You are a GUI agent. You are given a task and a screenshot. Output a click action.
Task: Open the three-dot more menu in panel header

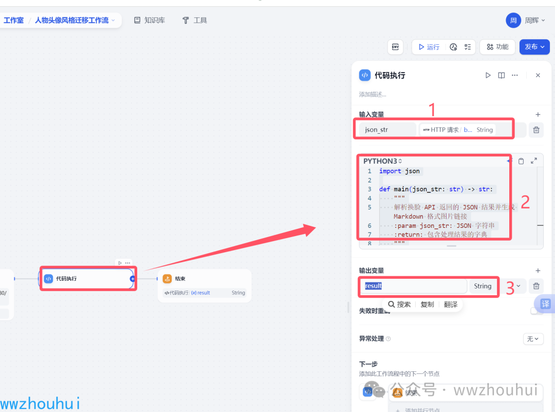pyautogui.click(x=515, y=75)
